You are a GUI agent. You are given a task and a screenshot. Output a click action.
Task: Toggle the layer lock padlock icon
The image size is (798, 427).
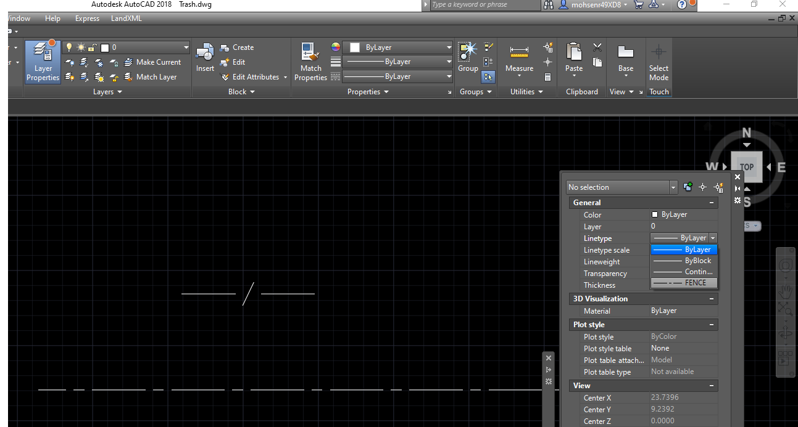(x=94, y=47)
